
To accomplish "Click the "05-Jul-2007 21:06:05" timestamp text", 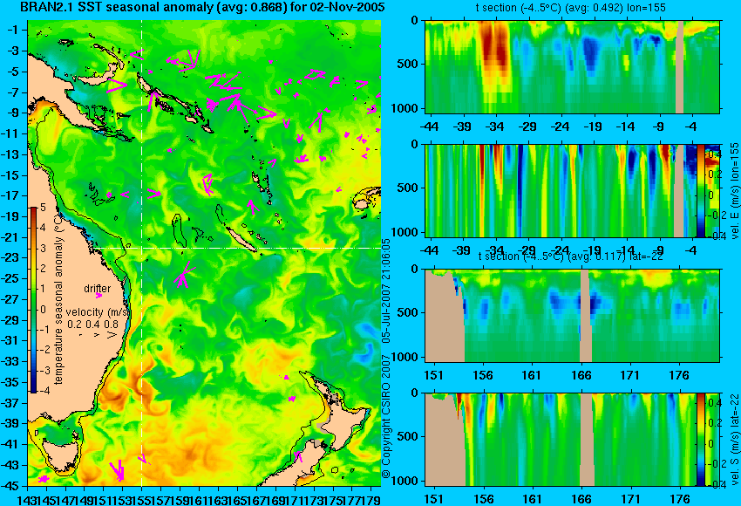I will point(386,291).
